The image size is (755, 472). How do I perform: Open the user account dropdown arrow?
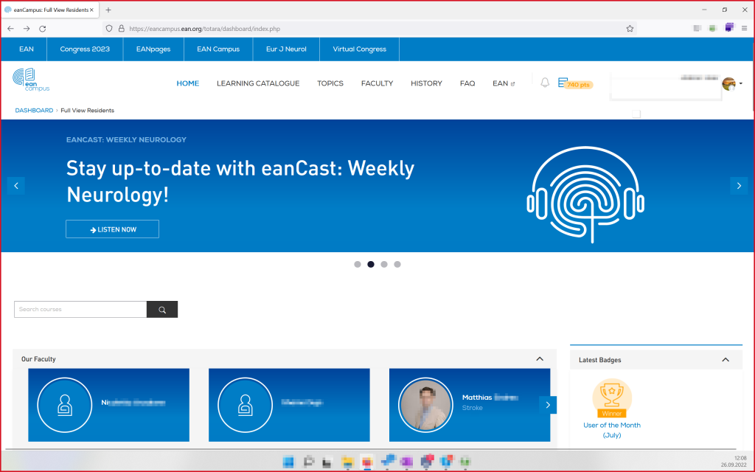741,84
